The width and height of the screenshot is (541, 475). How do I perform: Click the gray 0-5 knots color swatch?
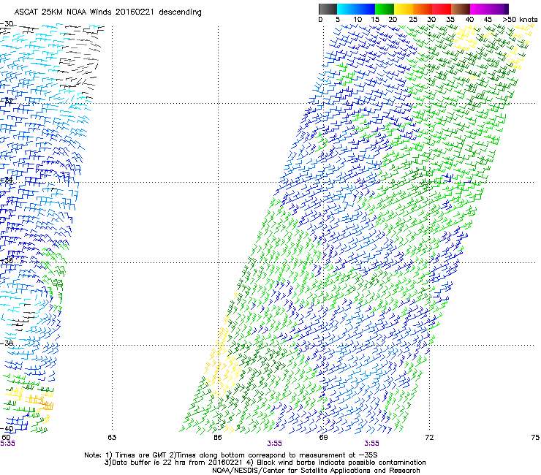[328, 9]
